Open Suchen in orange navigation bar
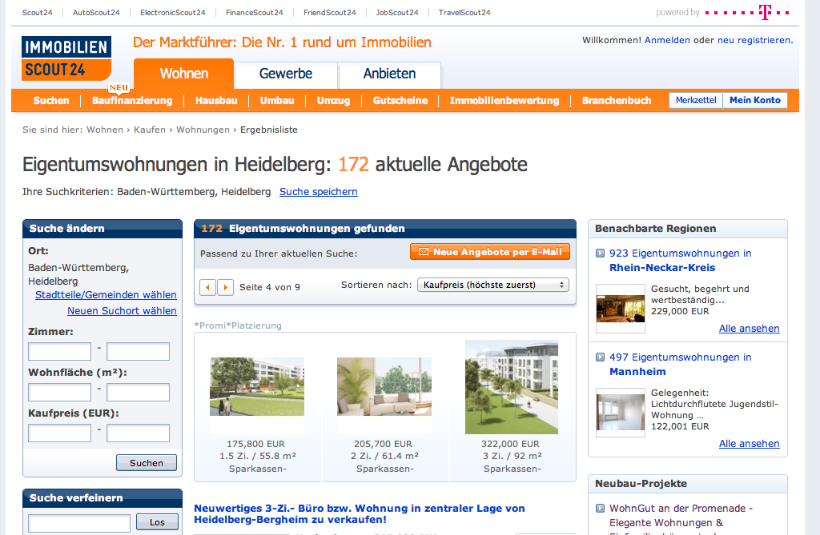 coord(51,100)
